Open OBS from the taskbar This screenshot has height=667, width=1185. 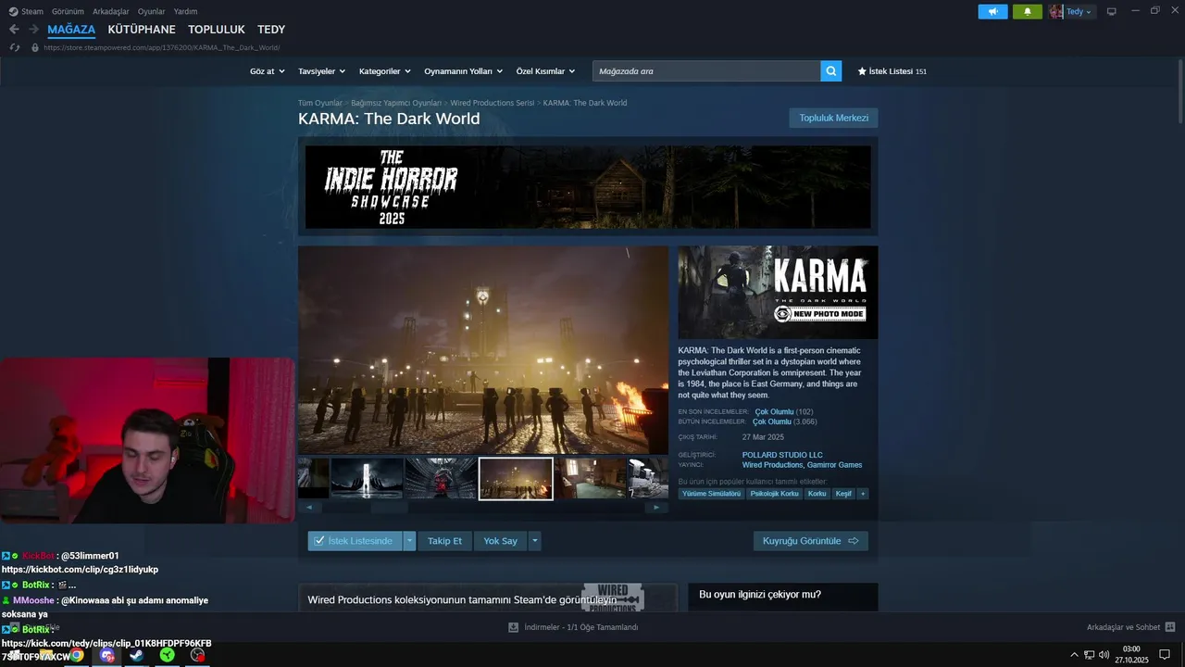pos(197,655)
